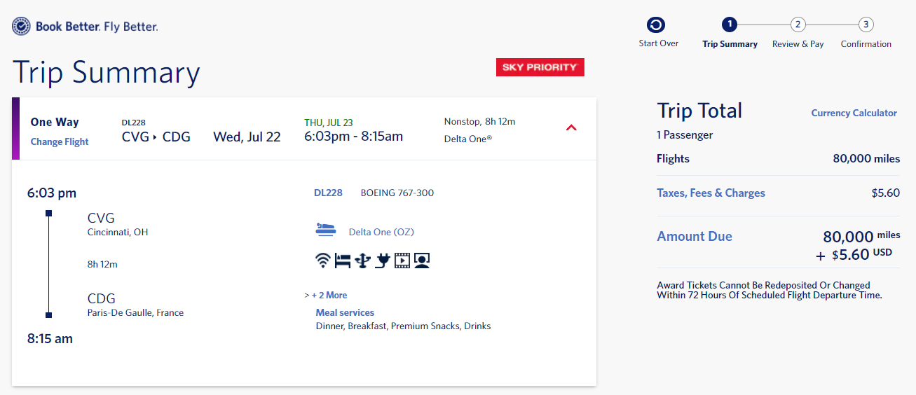The image size is (916, 395).
Task: Click the power outlet amenity icon
Action: click(382, 261)
